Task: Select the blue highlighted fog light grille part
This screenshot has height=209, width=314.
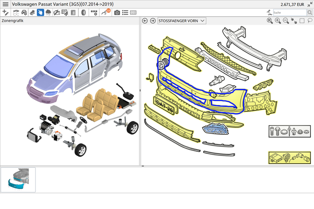Action: tap(216, 129)
